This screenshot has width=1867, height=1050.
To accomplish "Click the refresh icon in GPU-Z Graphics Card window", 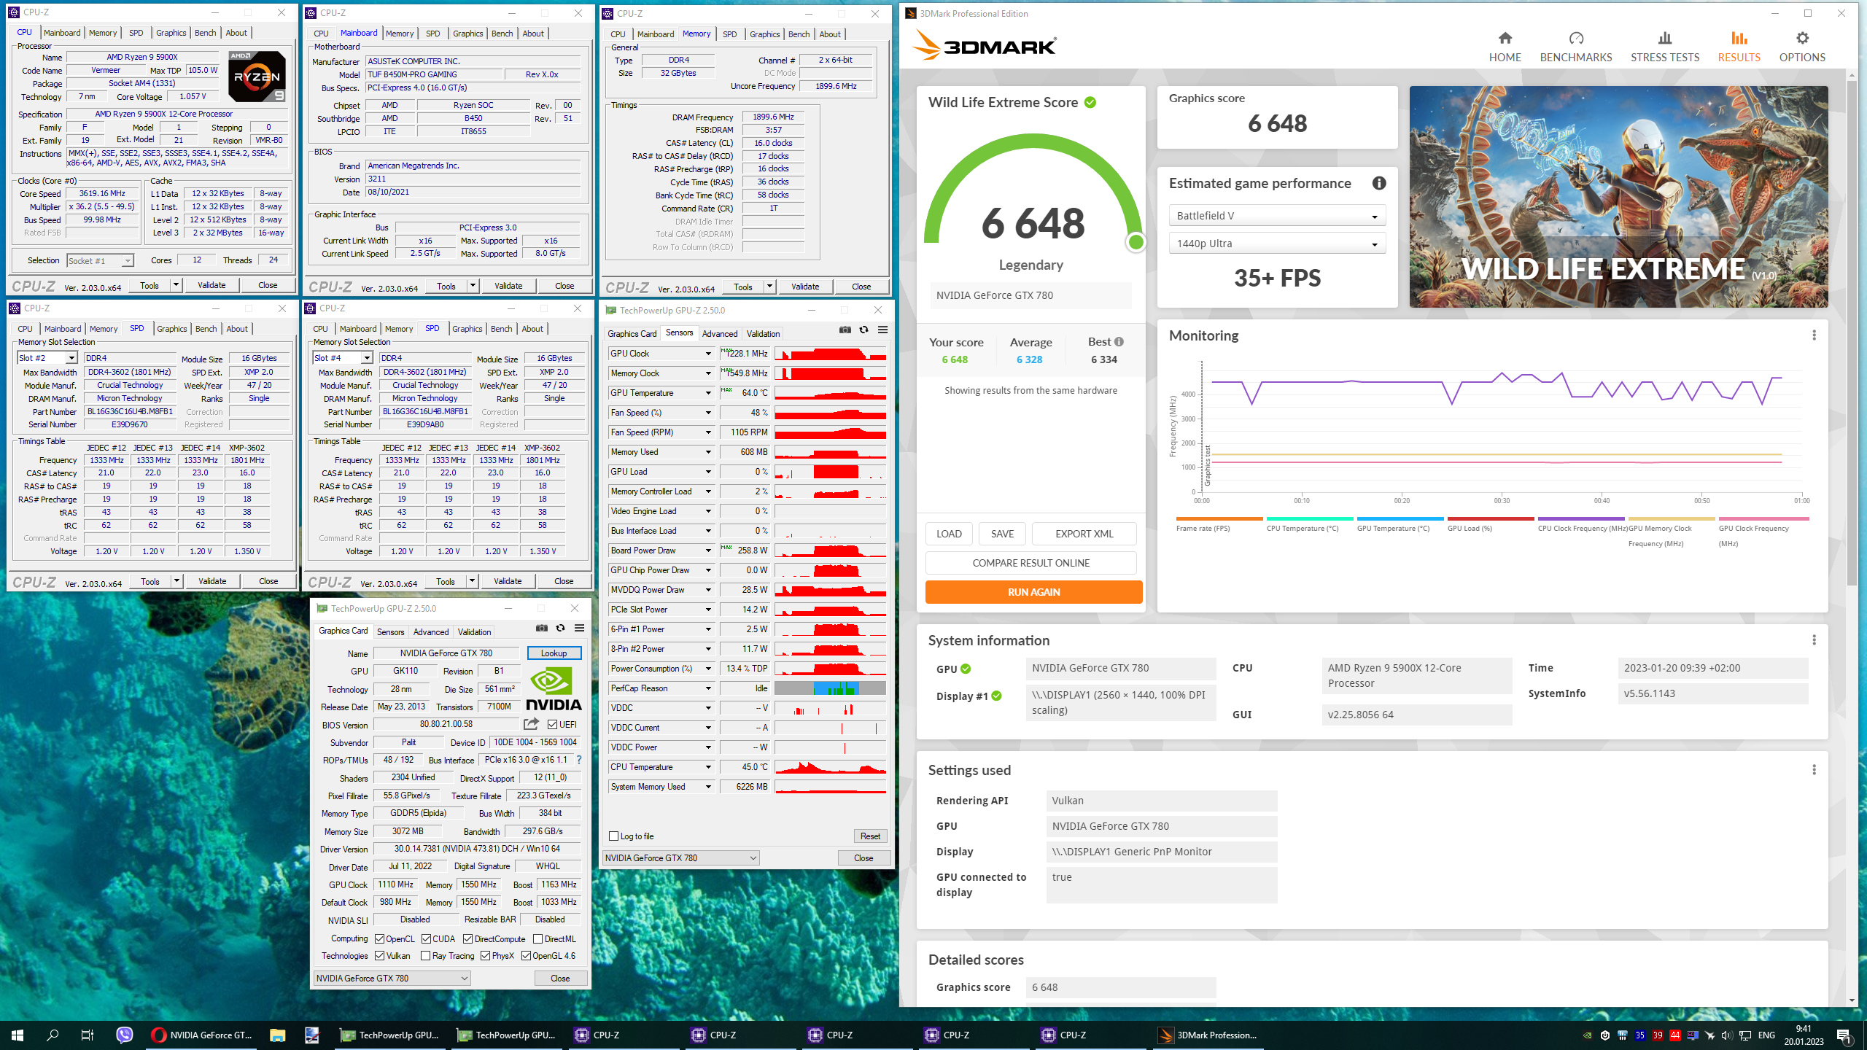I will coord(560,628).
